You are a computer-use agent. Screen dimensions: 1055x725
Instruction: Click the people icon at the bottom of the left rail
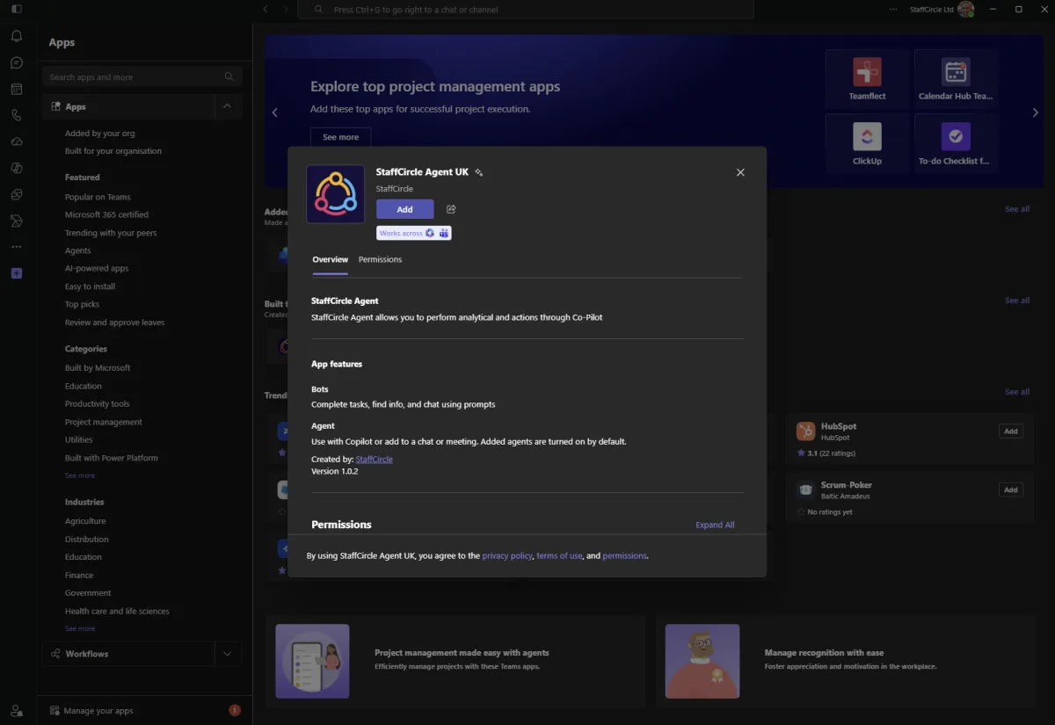click(17, 710)
